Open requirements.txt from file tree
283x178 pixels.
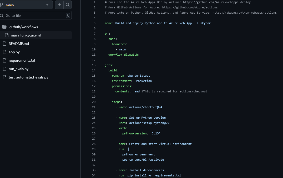pos(22,61)
